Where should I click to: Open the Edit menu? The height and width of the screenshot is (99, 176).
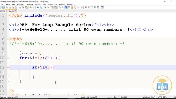coord(2,4)
